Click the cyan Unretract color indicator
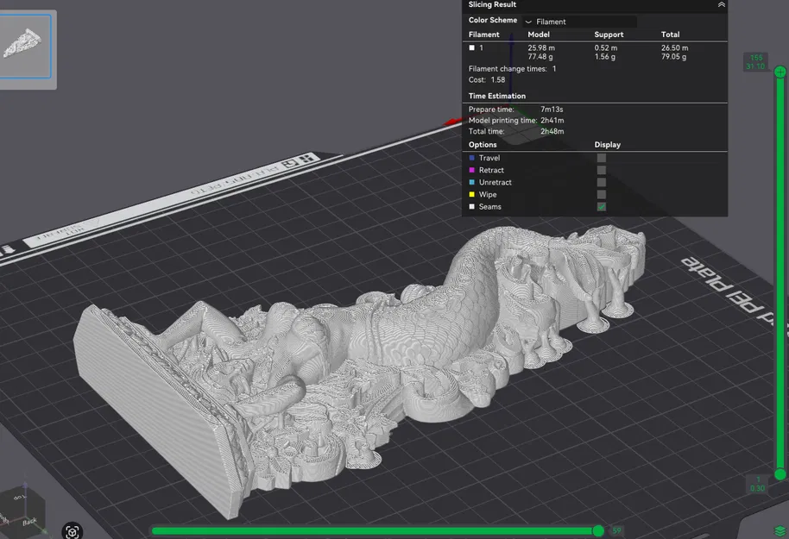Screen dimensions: 789x539 471,182
